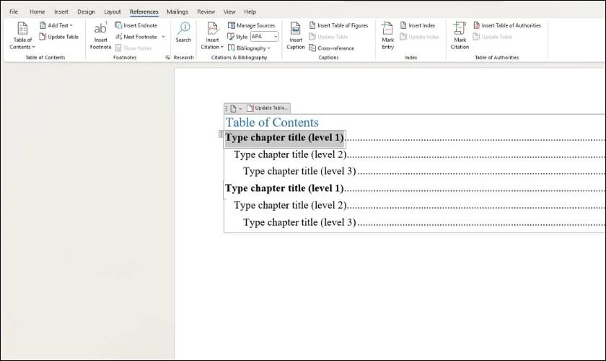Click Insert Table of Authorities
The image size is (606, 361).
click(507, 25)
